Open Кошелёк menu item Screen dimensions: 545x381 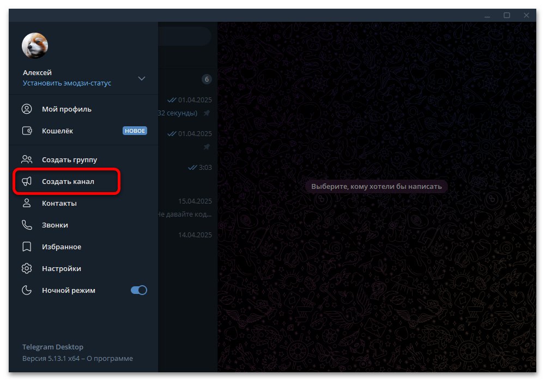tap(83, 131)
